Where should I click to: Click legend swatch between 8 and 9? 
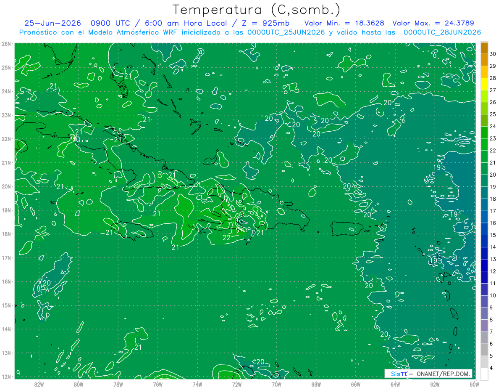[x=484, y=314]
